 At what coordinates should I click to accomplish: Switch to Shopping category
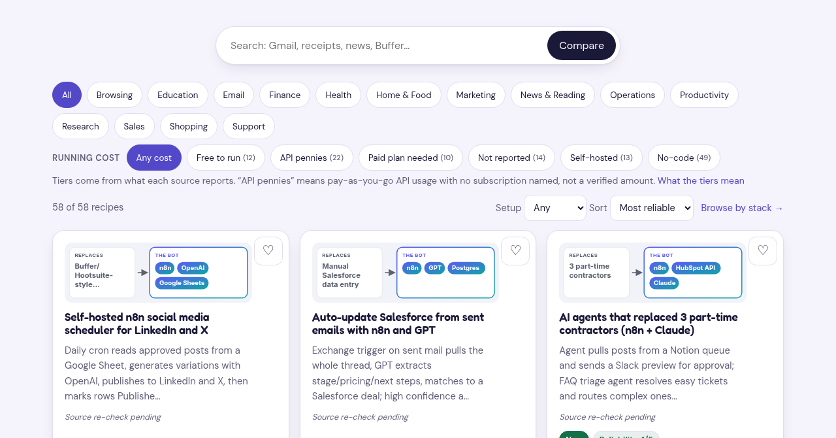(x=189, y=126)
